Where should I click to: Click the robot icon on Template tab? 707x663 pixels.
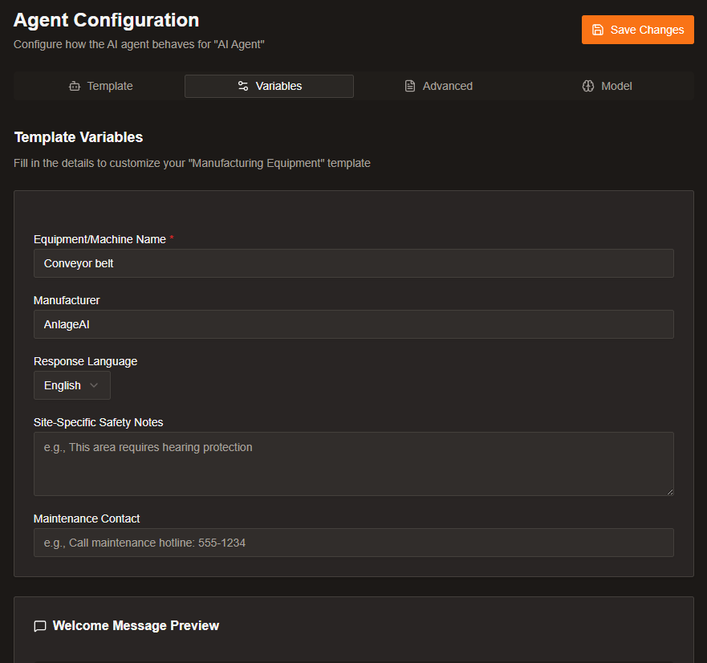click(75, 86)
